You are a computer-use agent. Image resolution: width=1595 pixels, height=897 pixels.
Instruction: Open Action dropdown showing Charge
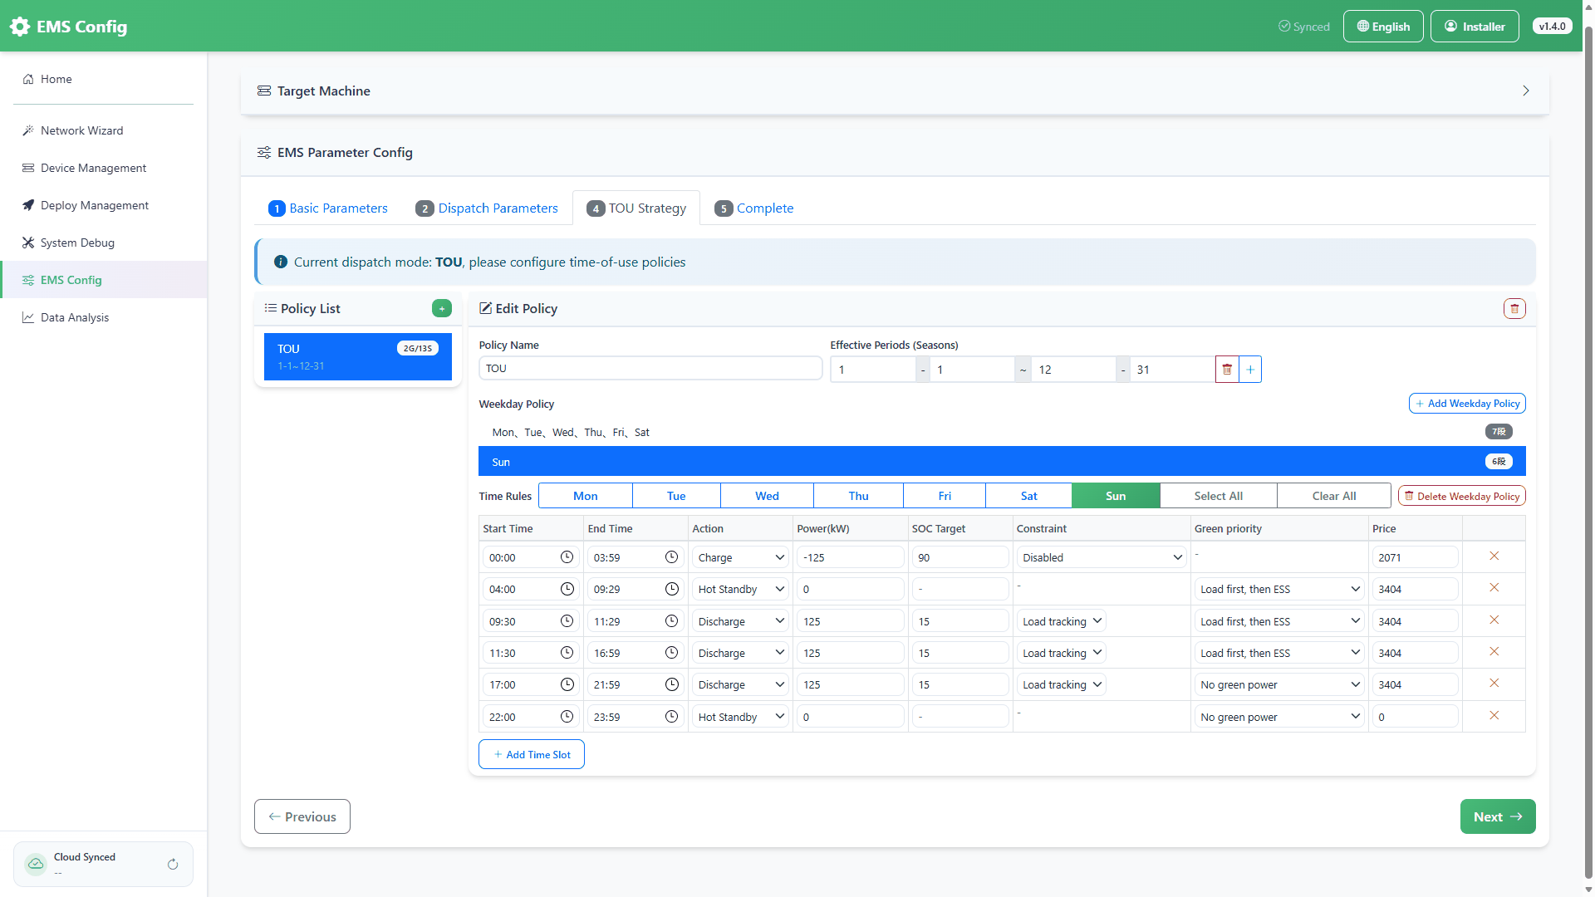pos(740,557)
